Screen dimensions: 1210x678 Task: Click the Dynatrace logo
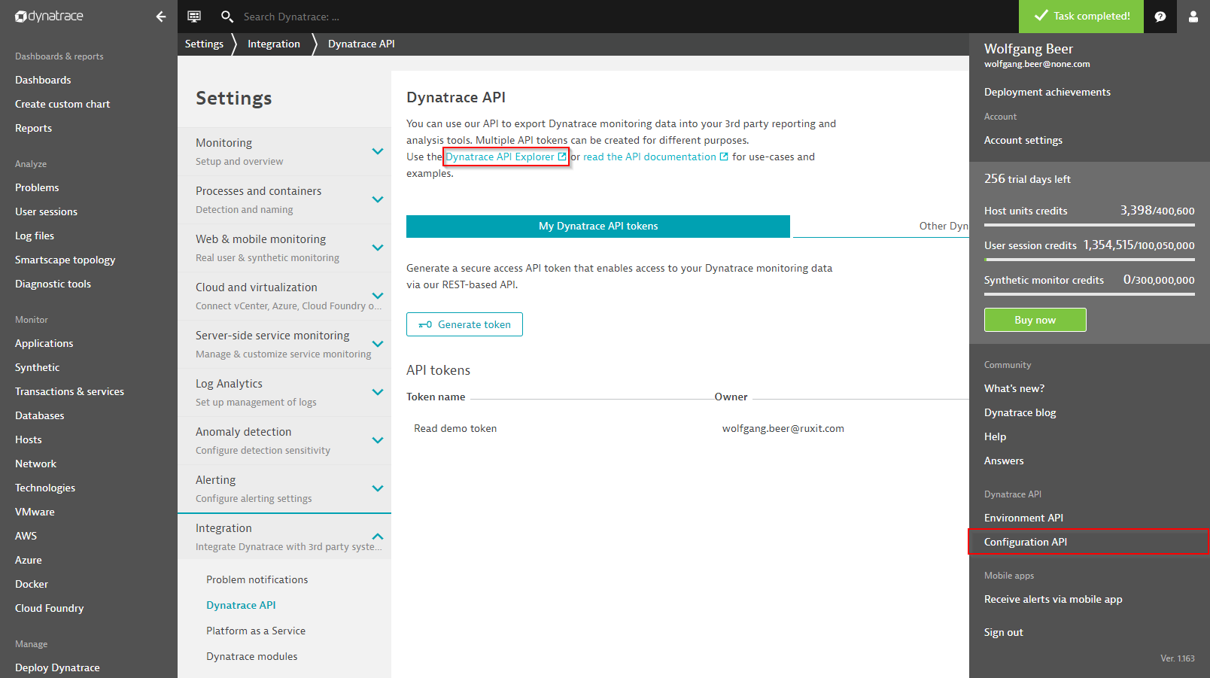pos(50,17)
